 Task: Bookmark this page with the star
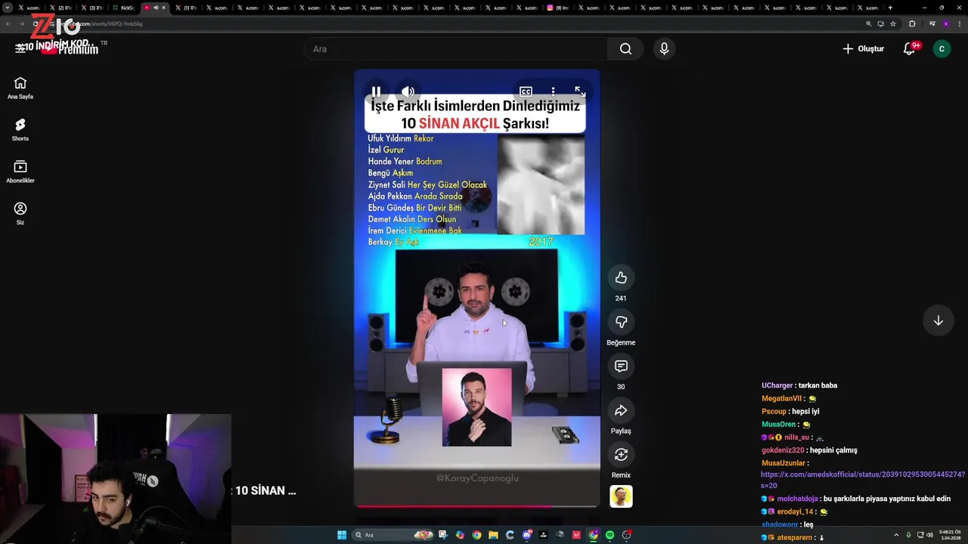(x=893, y=23)
